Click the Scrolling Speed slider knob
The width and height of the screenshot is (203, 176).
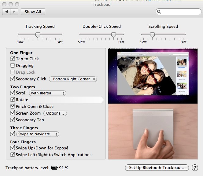tap(152, 35)
